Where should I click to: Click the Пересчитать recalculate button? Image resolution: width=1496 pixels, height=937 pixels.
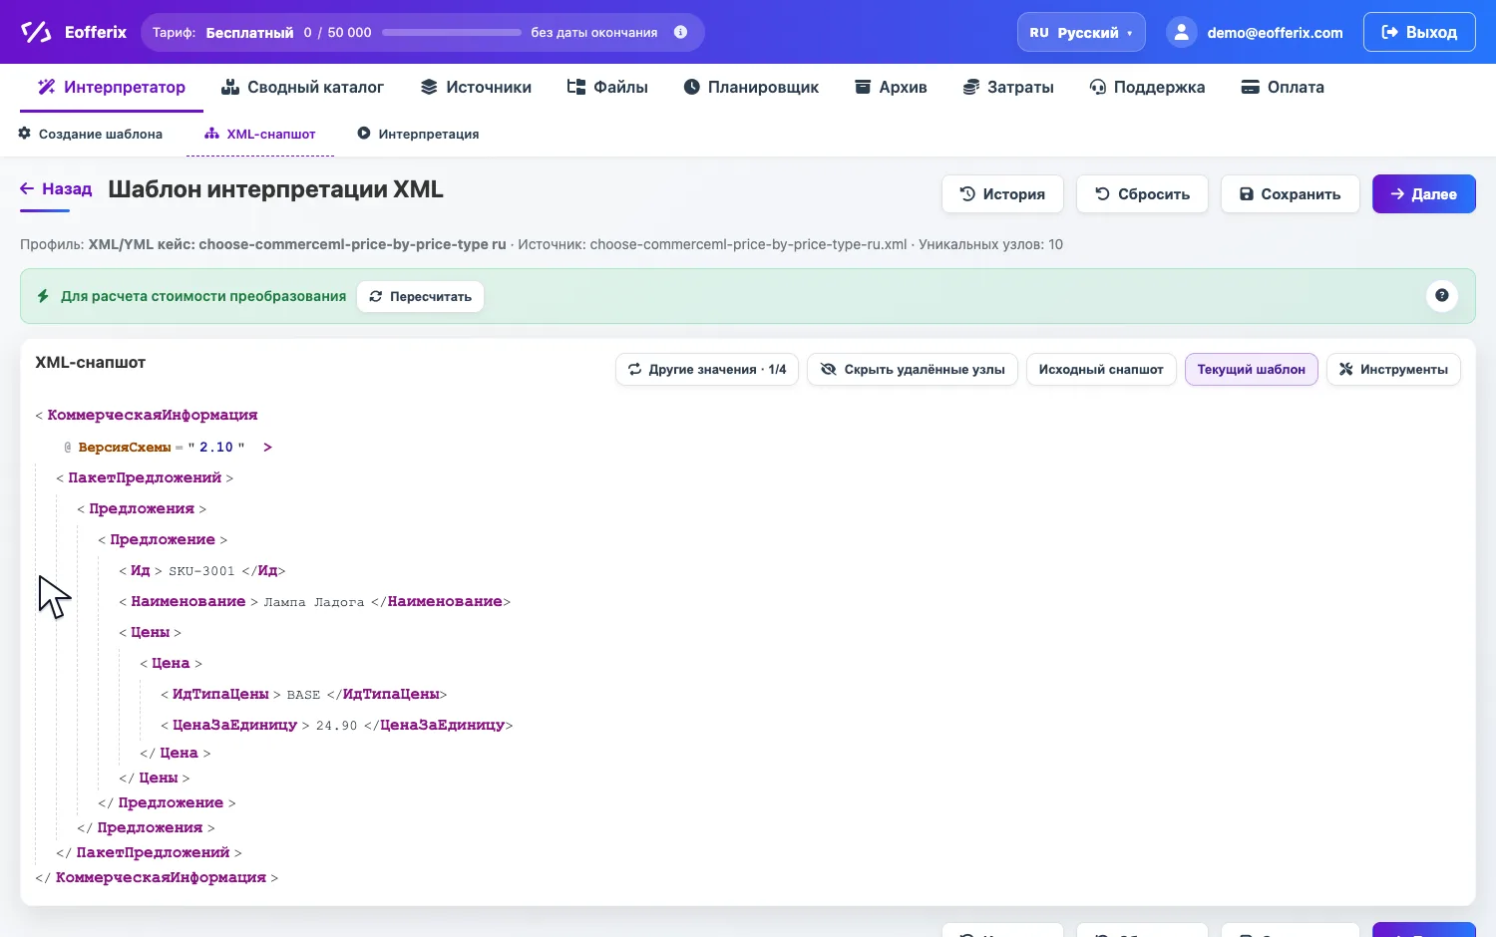pos(420,296)
